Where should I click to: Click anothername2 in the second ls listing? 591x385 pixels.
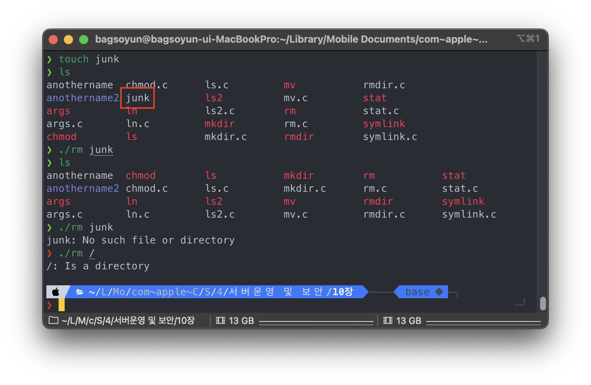point(83,188)
